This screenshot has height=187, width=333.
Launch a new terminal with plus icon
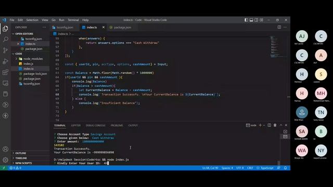[x=260, y=125]
